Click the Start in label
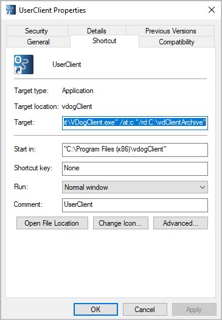Viewport: 222px width, 320px height. coord(25,149)
